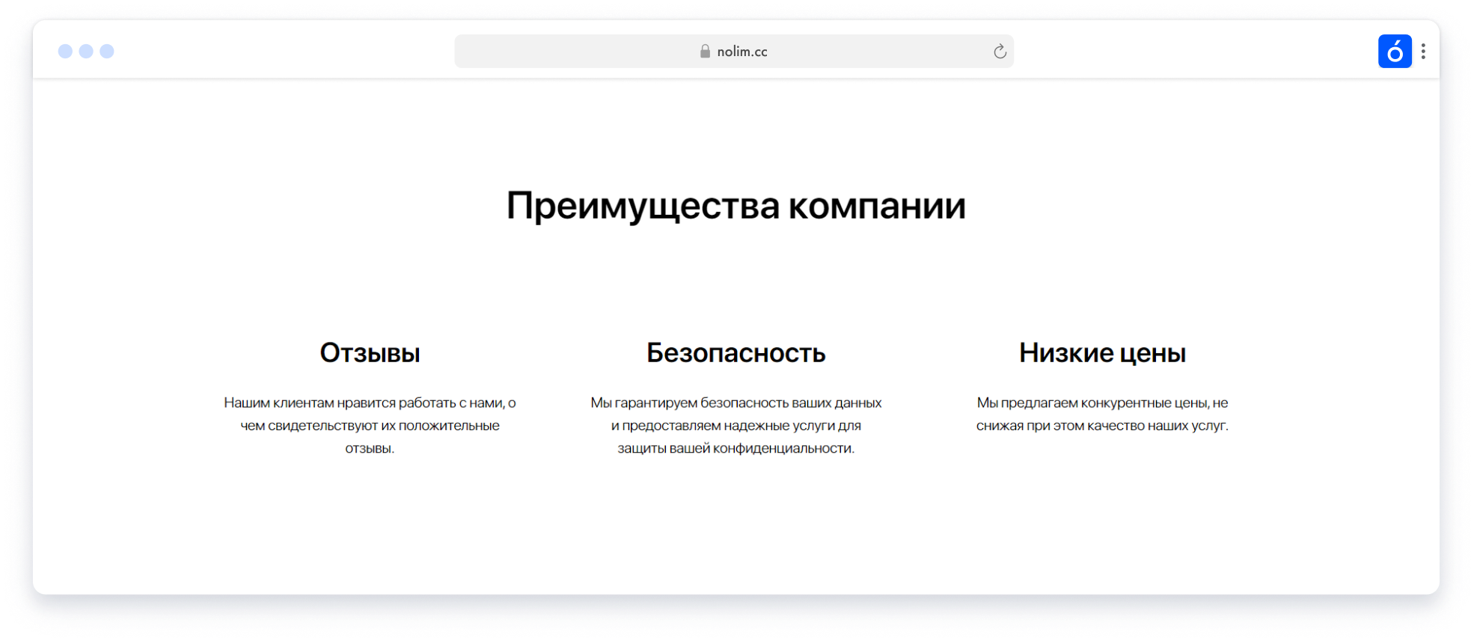The image size is (1471, 639).
Task: Click the paragraph starting "Нашим клиентам нравится"
Action: 370,426
